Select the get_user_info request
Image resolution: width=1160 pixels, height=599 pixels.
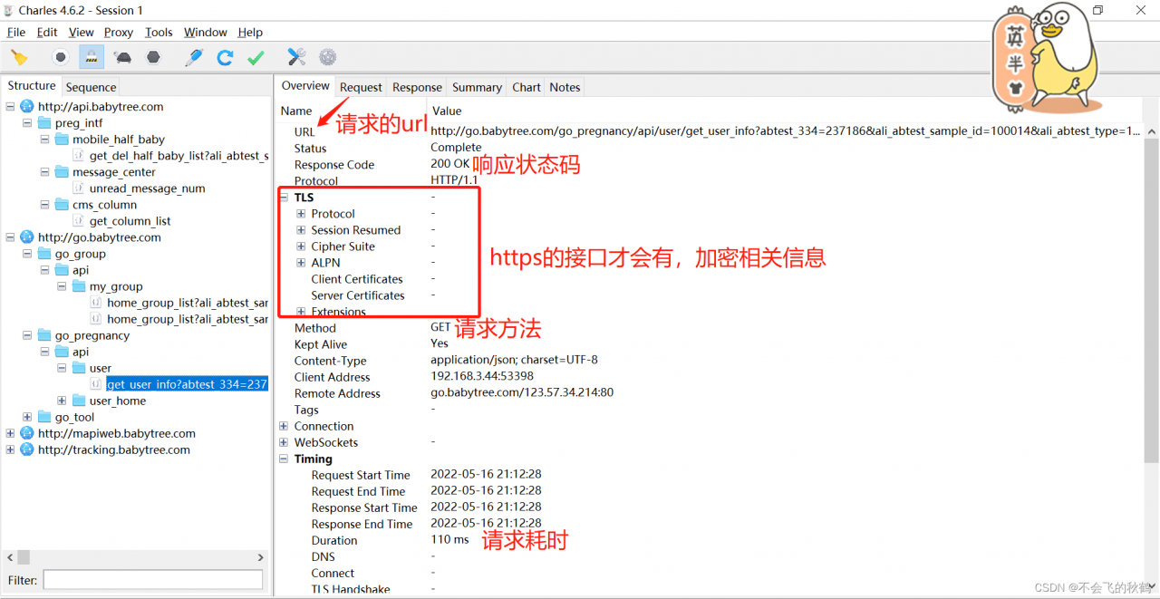coord(187,384)
